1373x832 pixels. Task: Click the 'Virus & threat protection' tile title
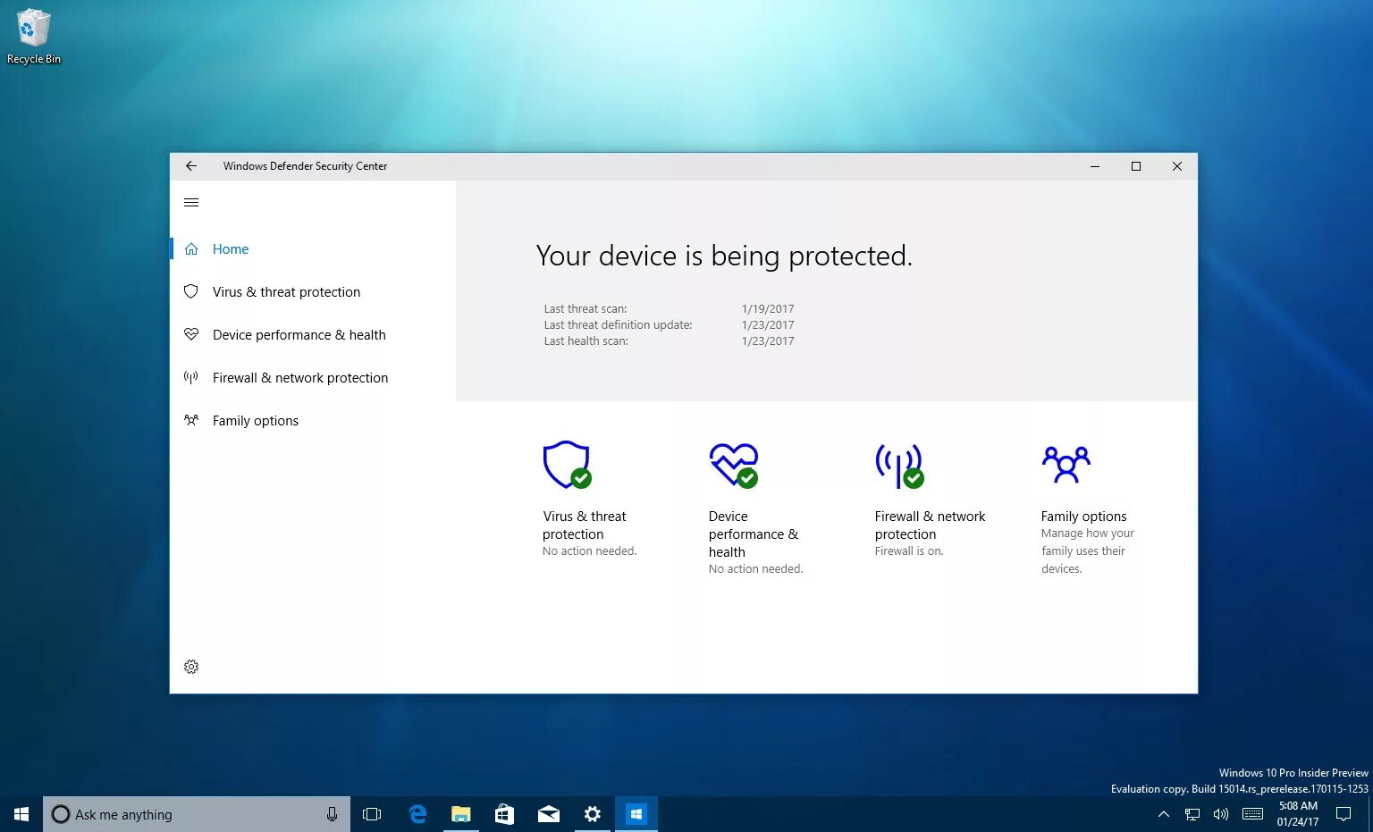click(585, 525)
